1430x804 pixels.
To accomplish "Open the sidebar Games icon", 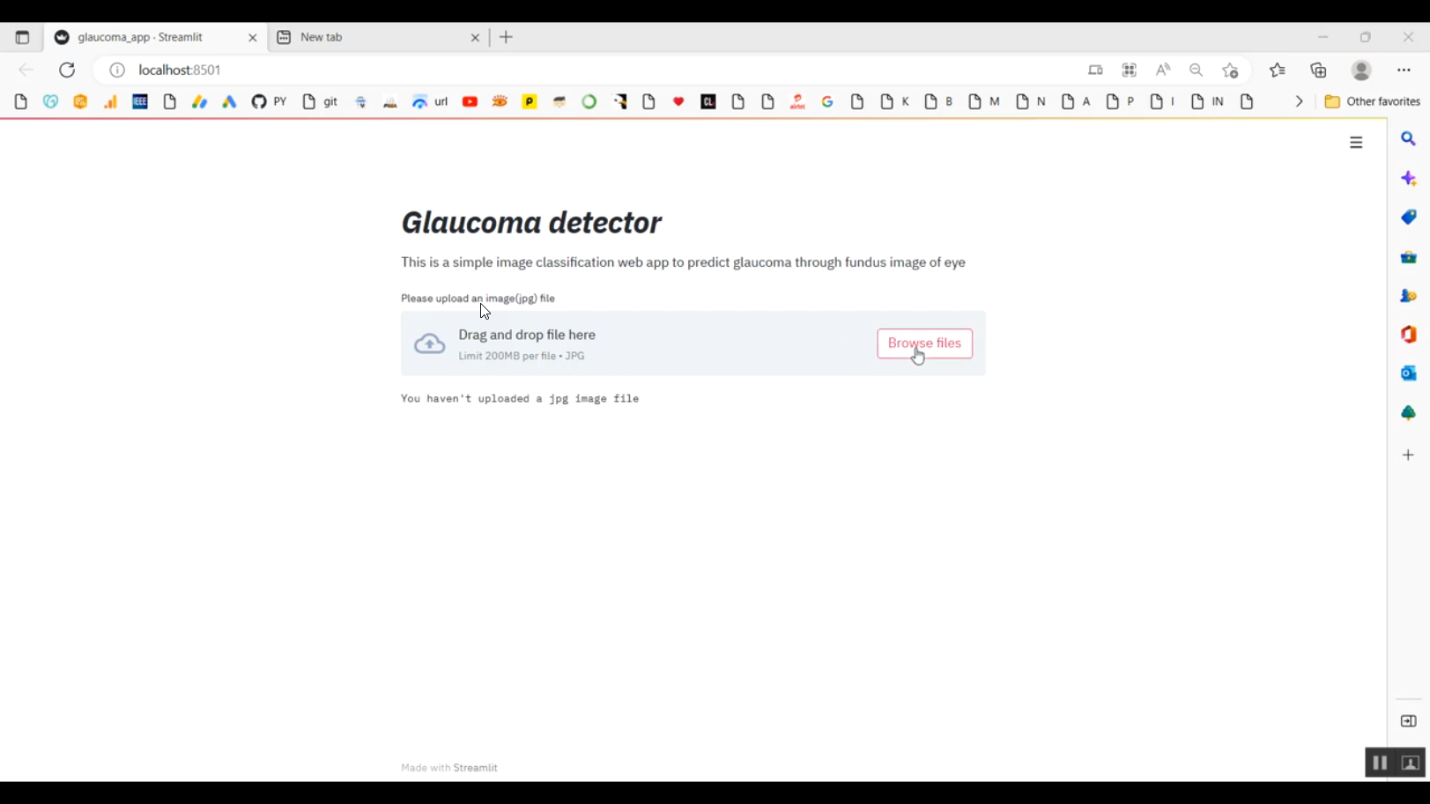I will pos(1408,296).
